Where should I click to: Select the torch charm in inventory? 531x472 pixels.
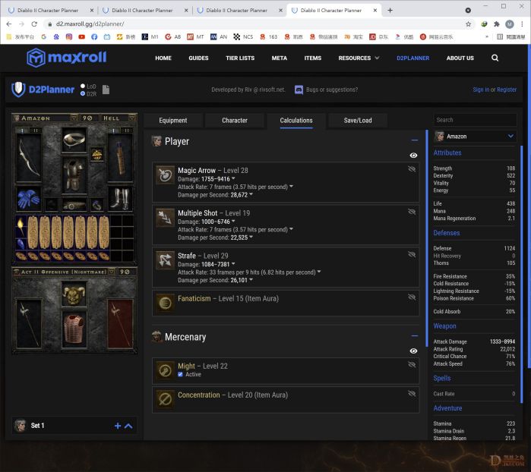pos(21,226)
